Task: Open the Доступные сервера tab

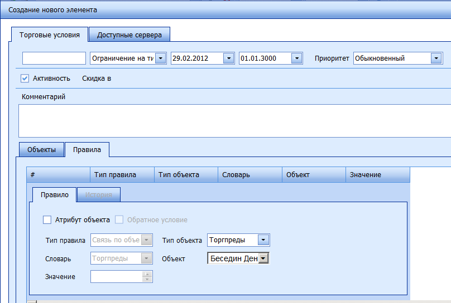Action: [129, 35]
